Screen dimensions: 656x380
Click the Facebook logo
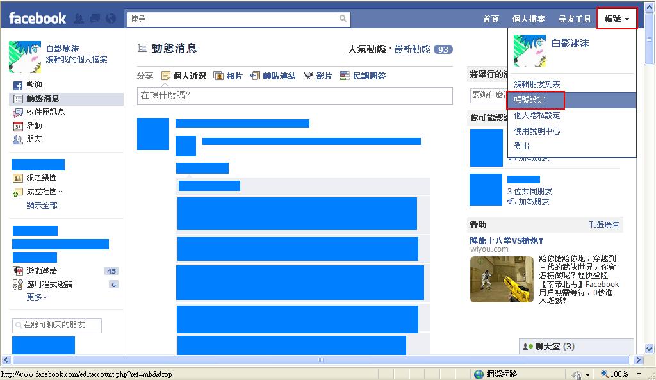tap(37, 18)
